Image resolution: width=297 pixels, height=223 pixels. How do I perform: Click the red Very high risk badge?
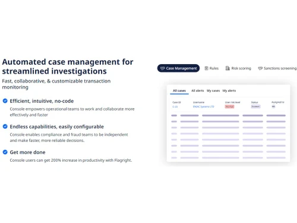(x=229, y=106)
